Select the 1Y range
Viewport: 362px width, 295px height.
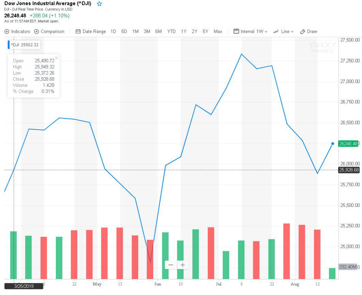click(184, 32)
